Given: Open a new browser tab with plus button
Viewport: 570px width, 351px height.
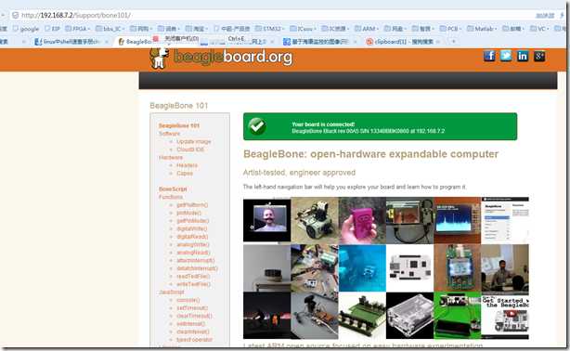Looking at the screenshot, I should (x=453, y=42).
